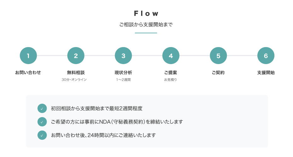
Task: Click the 支援開始 step label
Action: pyautogui.click(x=266, y=73)
